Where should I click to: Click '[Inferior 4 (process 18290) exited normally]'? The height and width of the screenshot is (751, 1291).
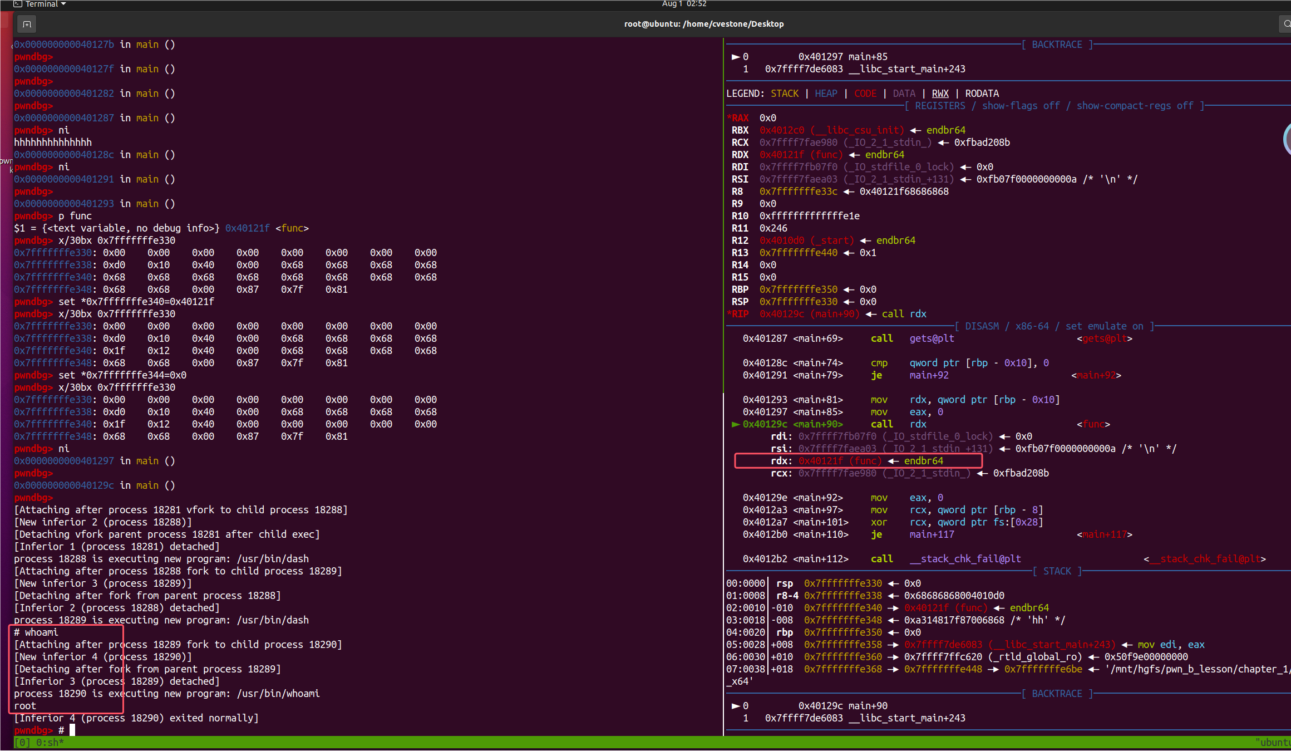coord(136,718)
